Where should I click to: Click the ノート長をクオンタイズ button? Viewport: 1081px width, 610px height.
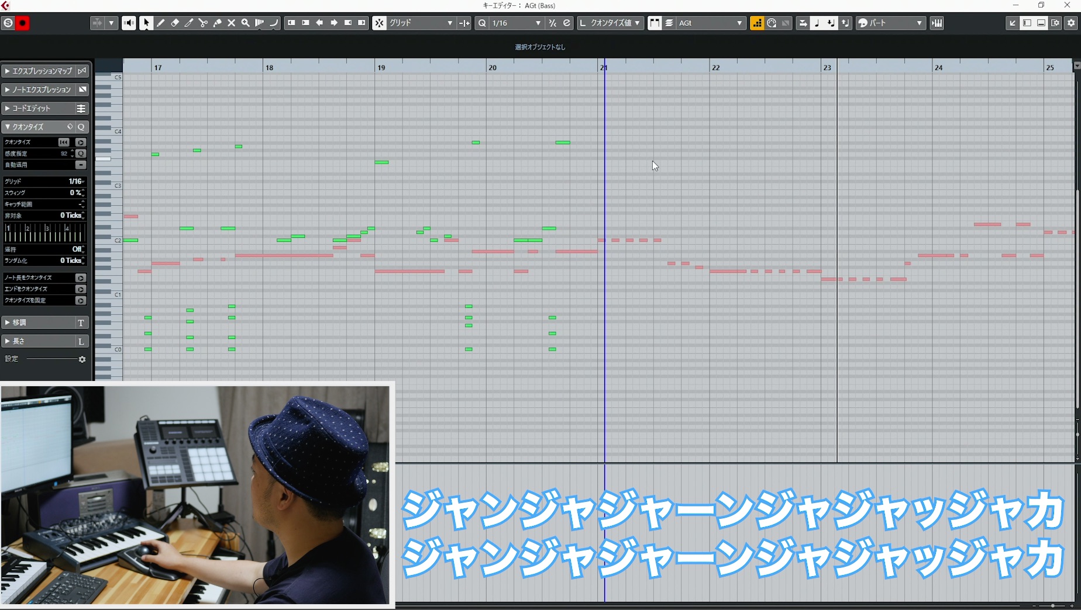[81, 278]
